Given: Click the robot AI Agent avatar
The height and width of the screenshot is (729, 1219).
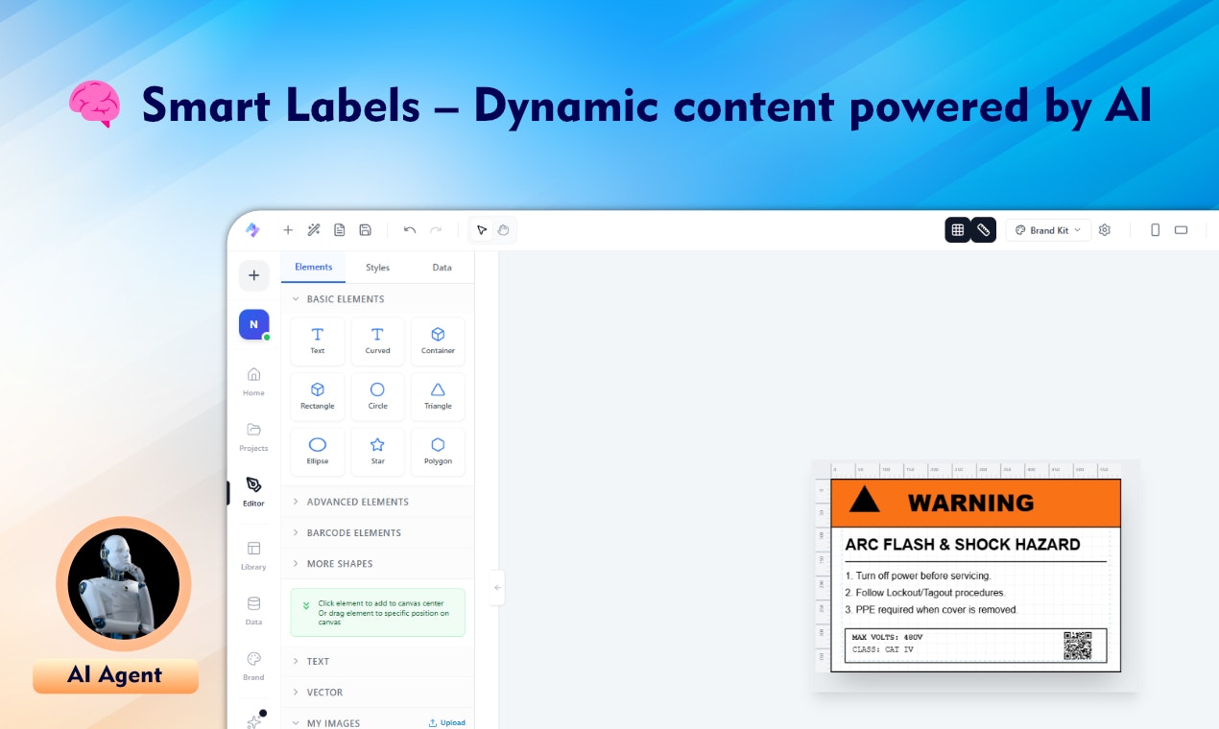Looking at the screenshot, I should click(x=123, y=583).
